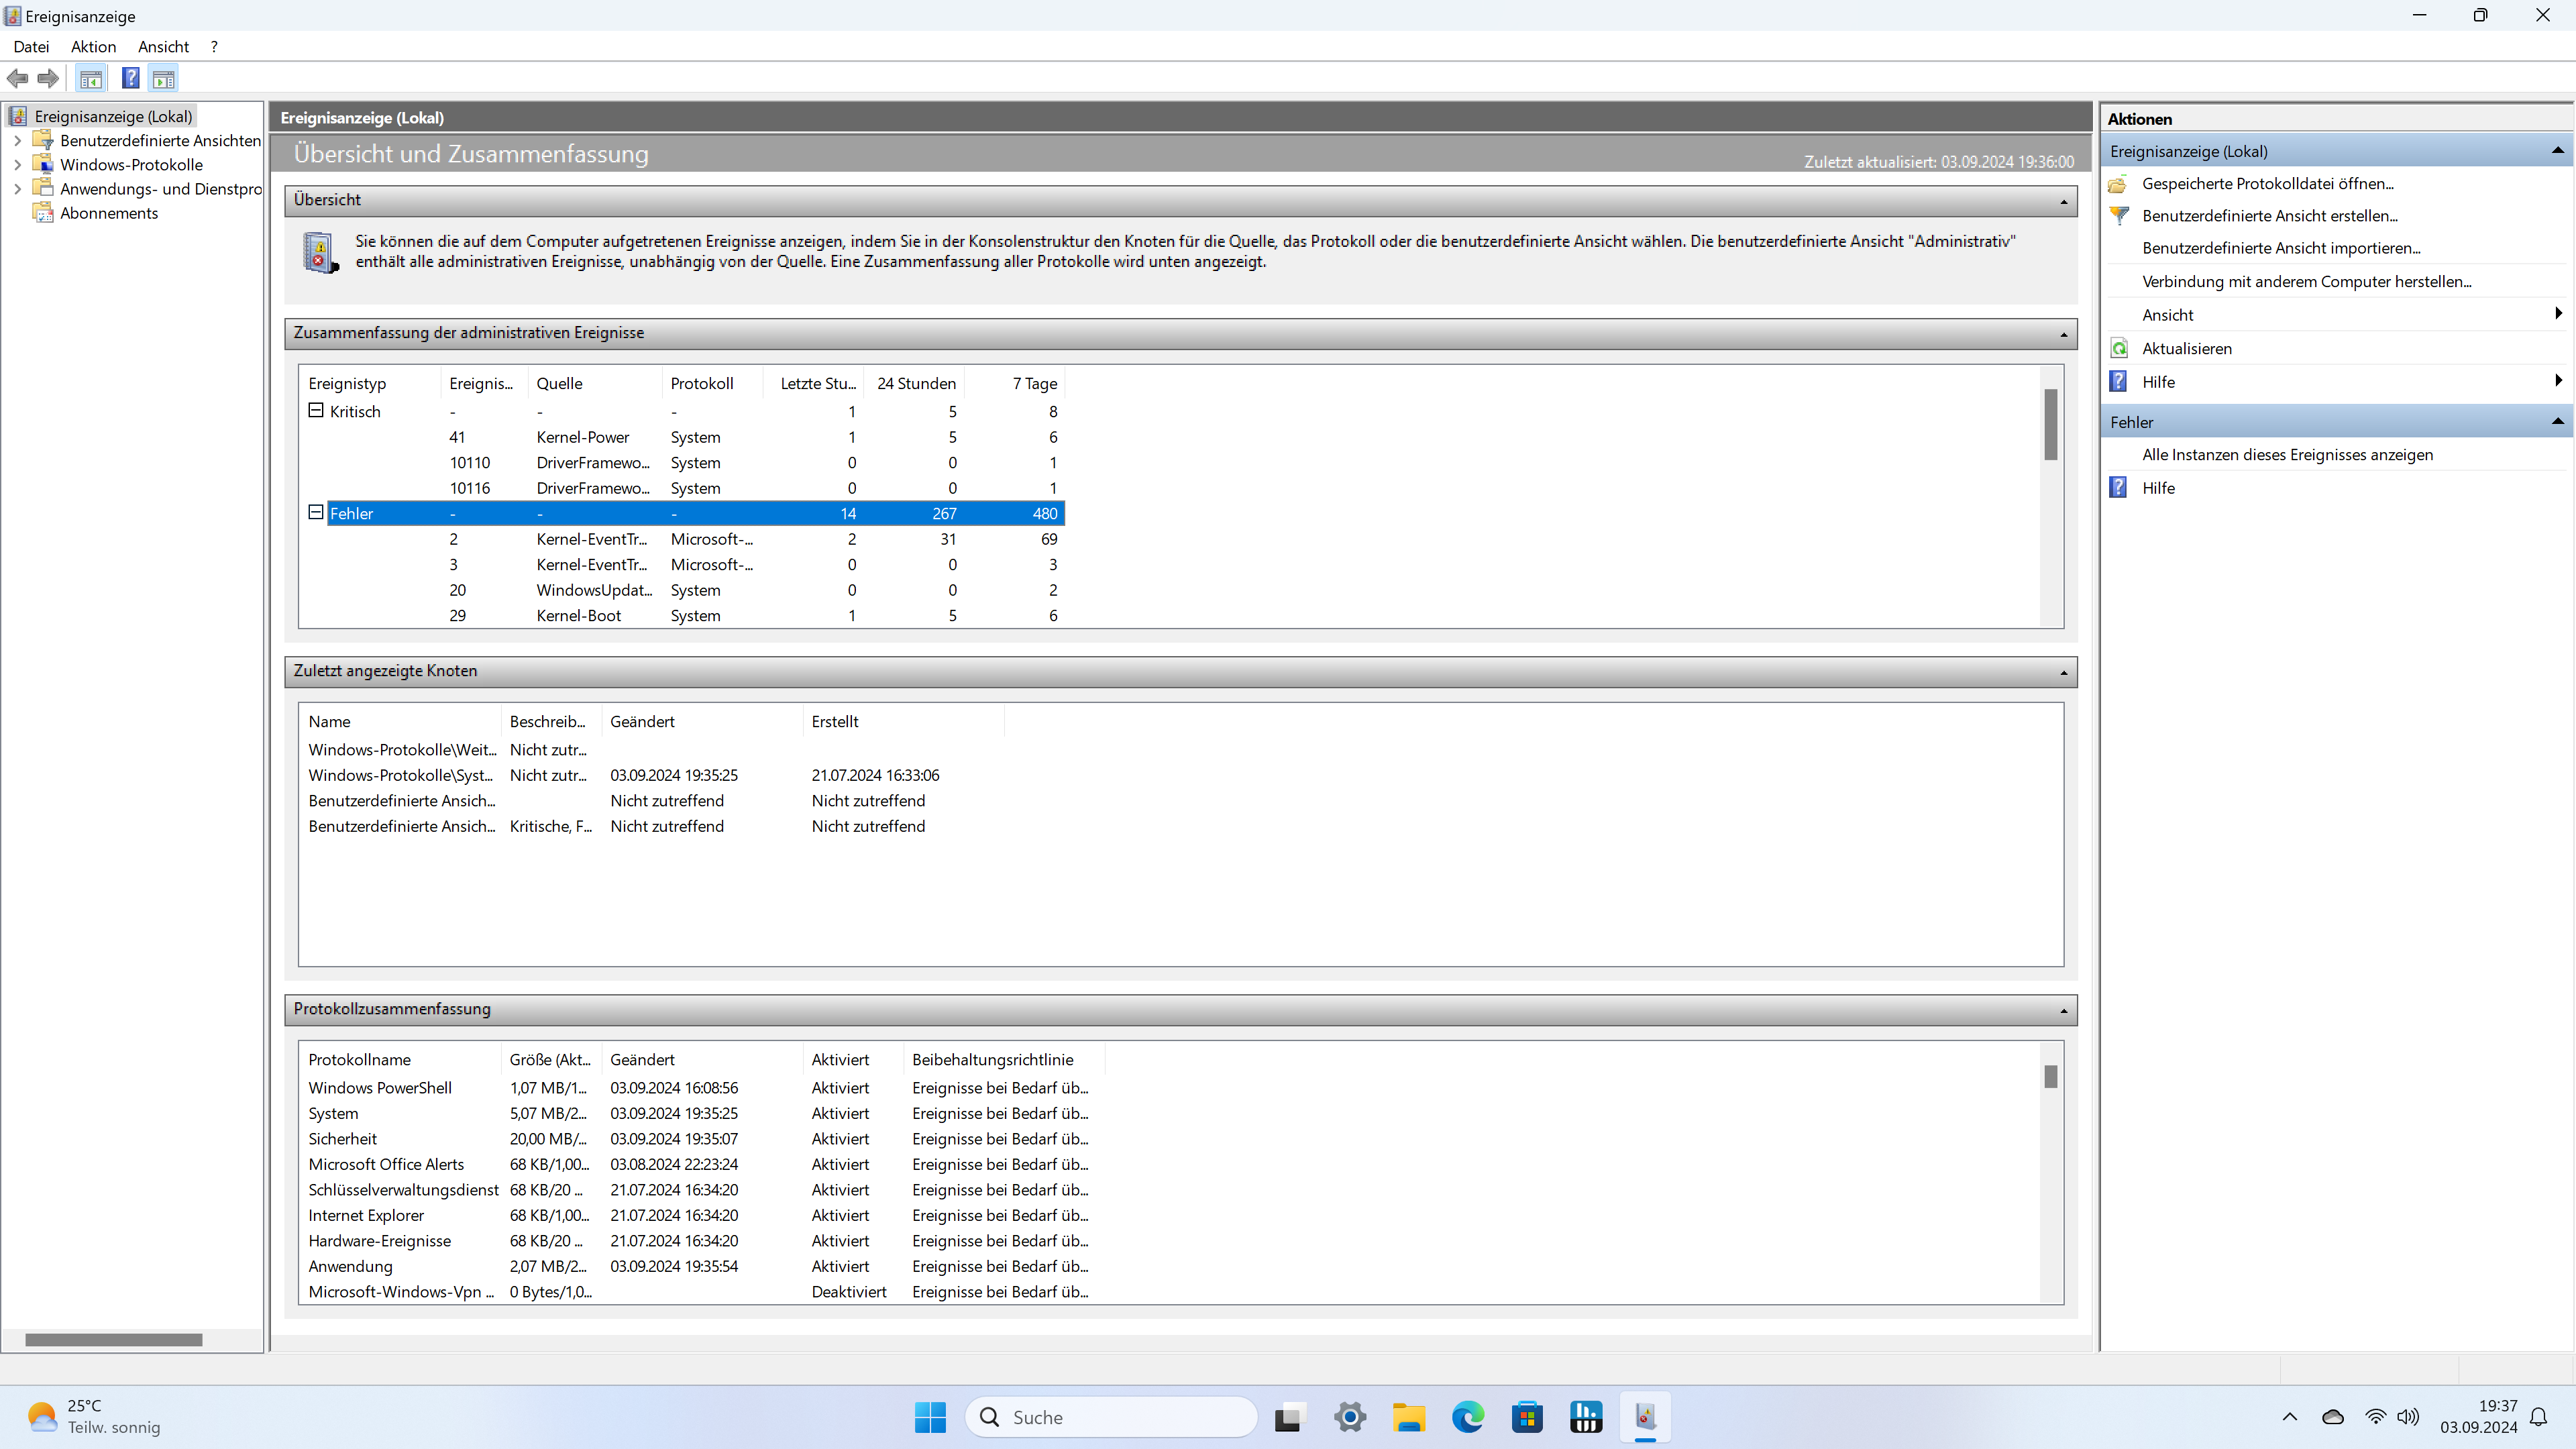Click Verbindung mit anderem Computer herstellen

click(x=2306, y=282)
